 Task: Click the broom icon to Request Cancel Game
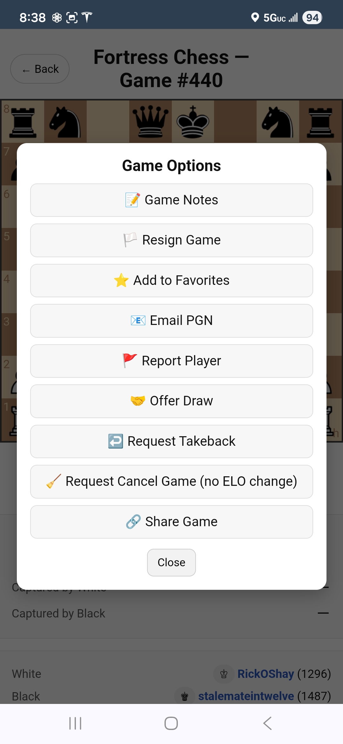(53, 481)
